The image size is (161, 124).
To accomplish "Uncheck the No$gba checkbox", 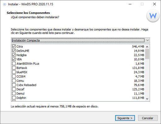I will point(14,55).
